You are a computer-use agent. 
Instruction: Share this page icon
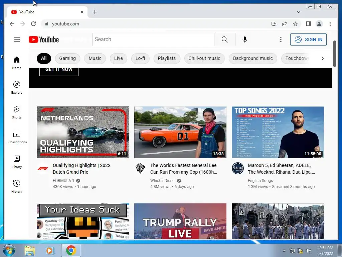(285, 24)
